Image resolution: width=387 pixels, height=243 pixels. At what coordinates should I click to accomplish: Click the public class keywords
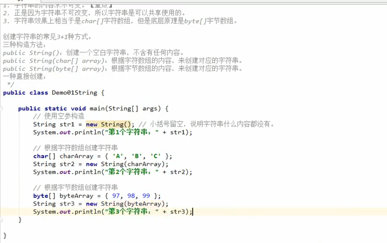pyautogui.click(x=26, y=93)
